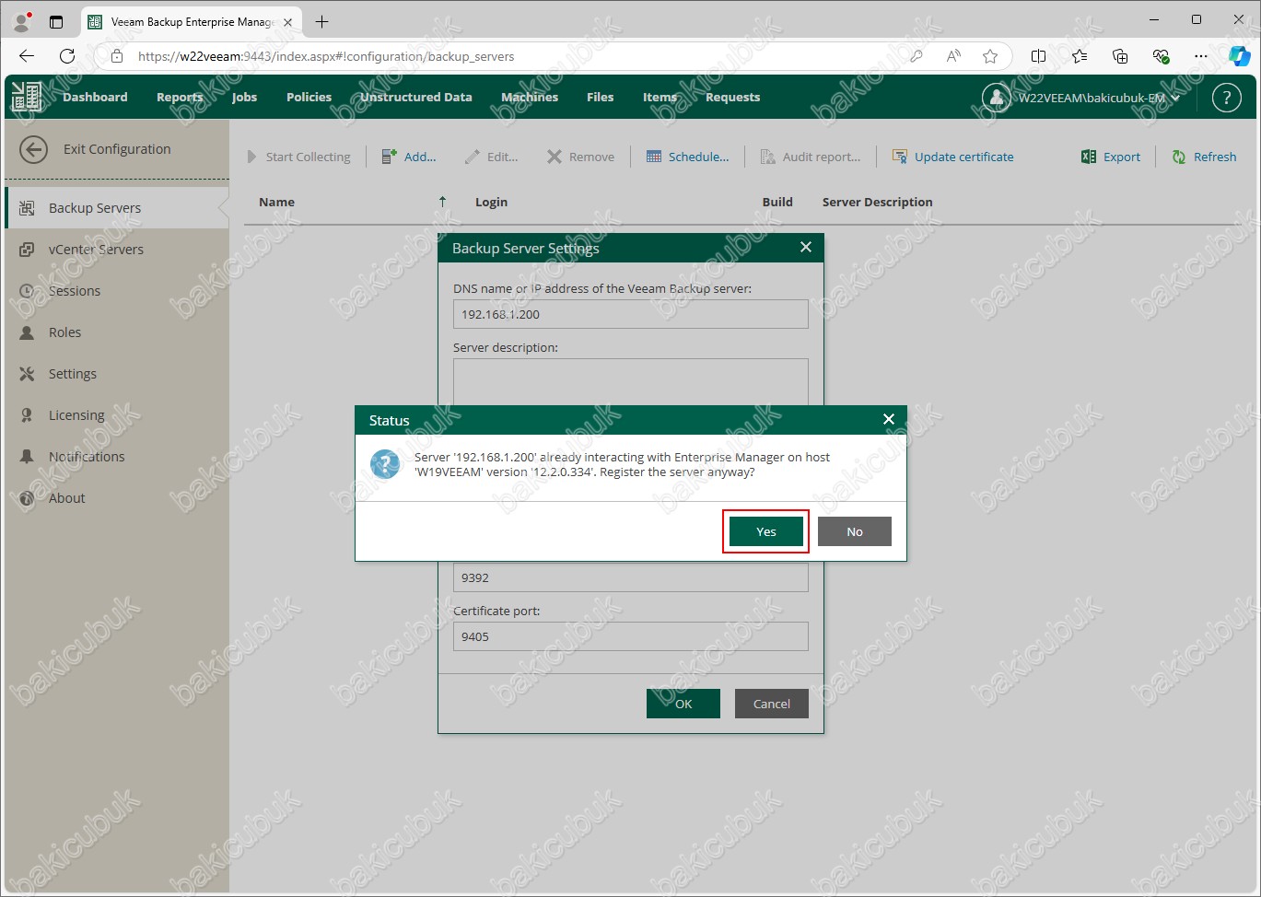Click the Build column header
The height and width of the screenshot is (897, 1261).
pyautogui.click(x=777, y=202)
